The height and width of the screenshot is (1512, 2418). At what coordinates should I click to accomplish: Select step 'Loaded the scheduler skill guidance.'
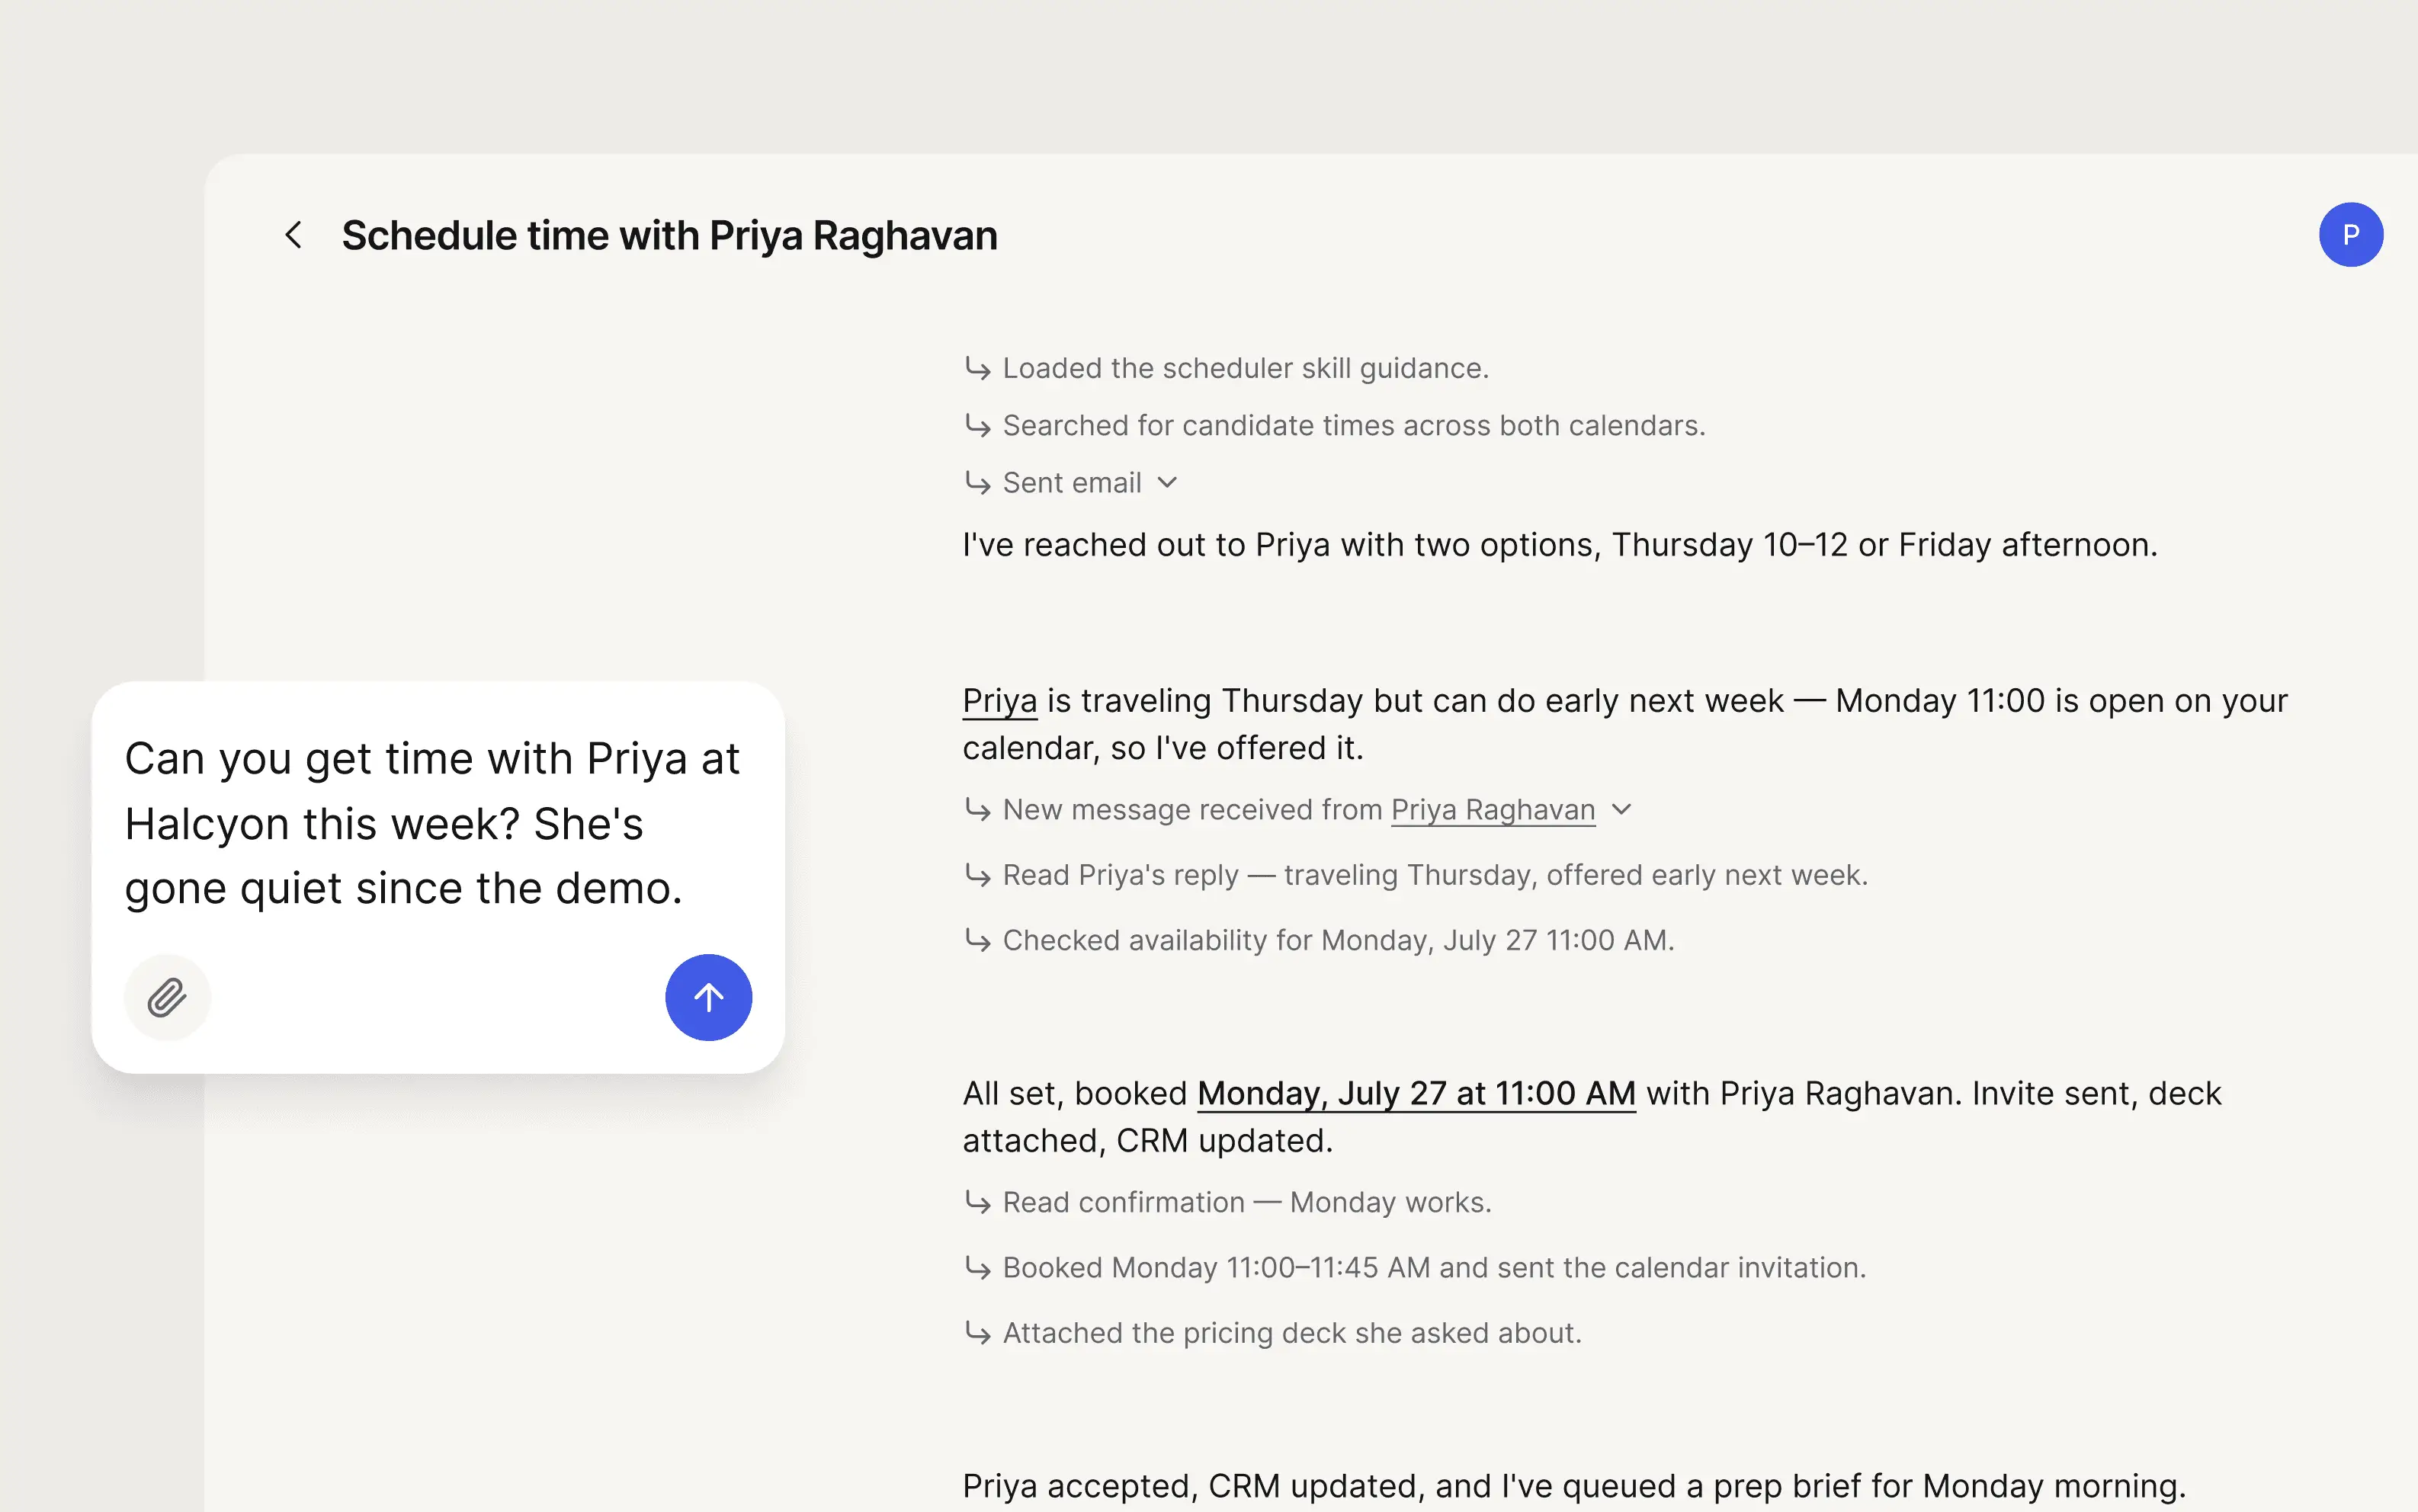pos(1245,368)
